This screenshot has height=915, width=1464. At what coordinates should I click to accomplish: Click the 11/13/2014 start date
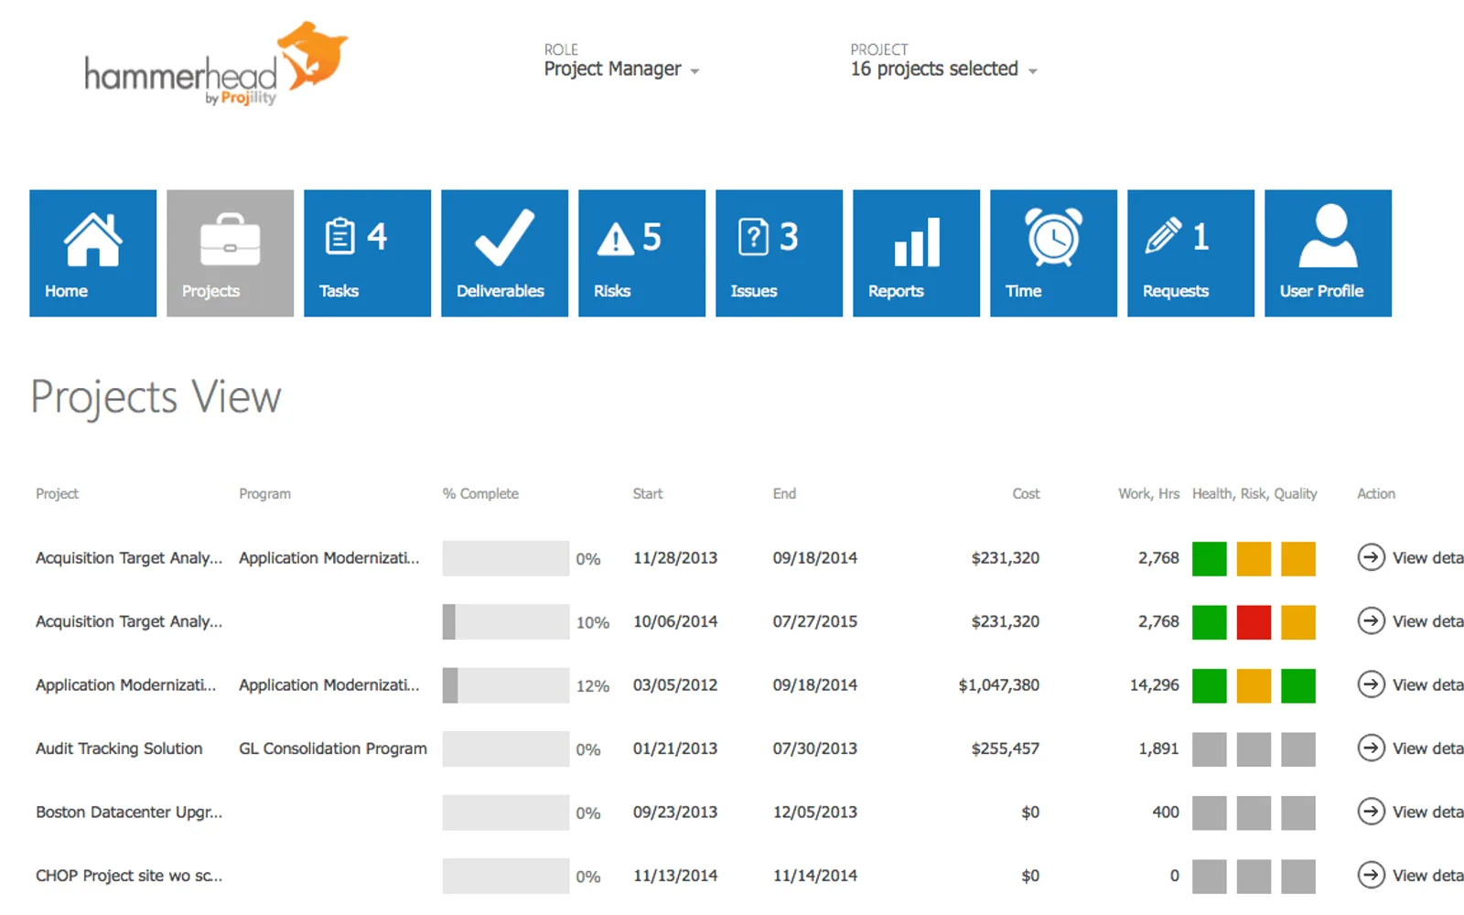point(675,876)
